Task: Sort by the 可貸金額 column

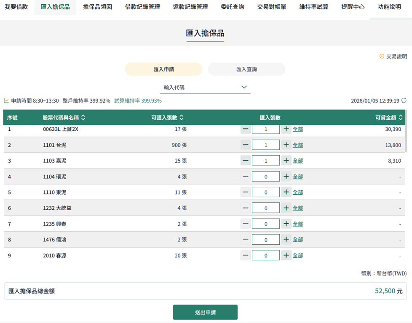Action: tap(401, 118)
